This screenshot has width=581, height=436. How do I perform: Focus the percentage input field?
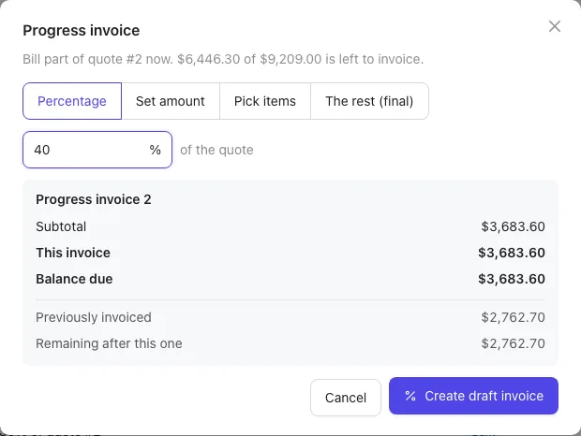tap(97, 150)
